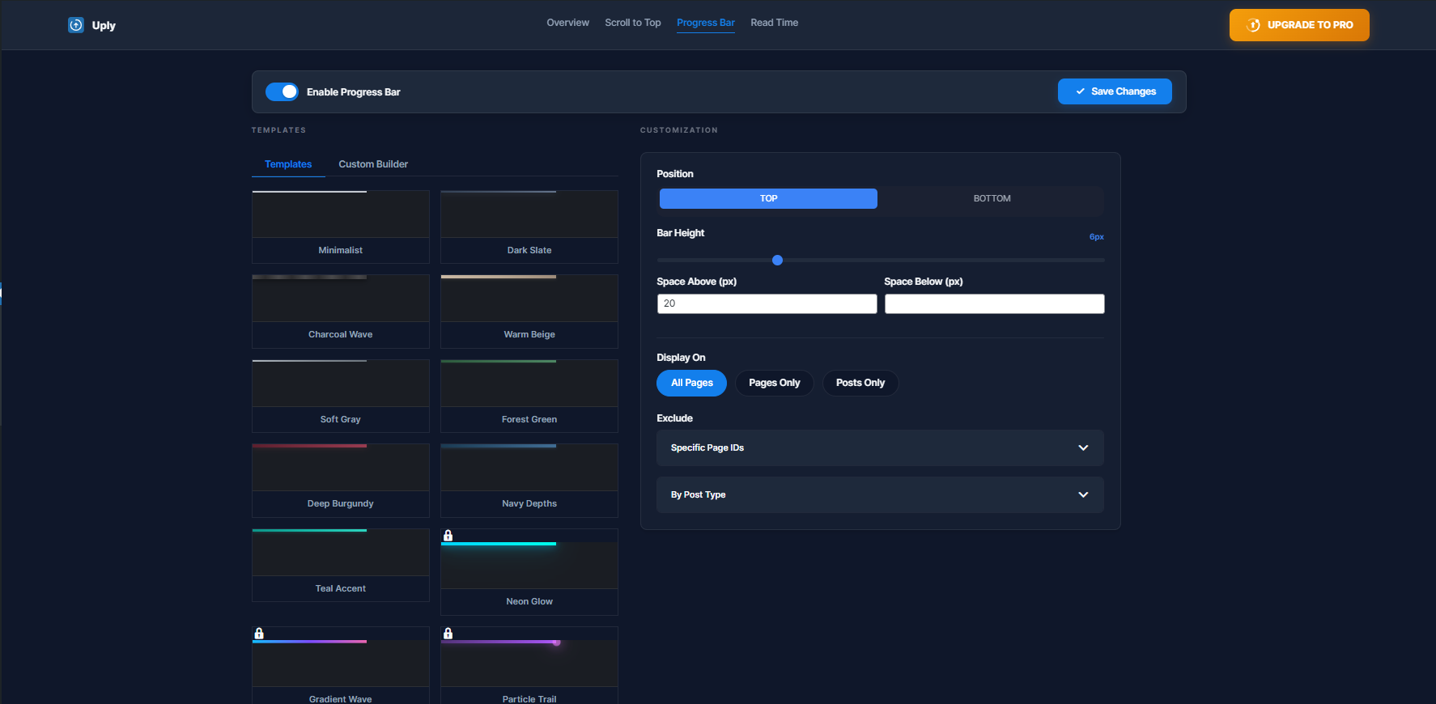The height and width of the screenshot is (704, 1436).
Task: Select the Charcoal Wave template
Action: pyautogui.click(x=341, y=312)
